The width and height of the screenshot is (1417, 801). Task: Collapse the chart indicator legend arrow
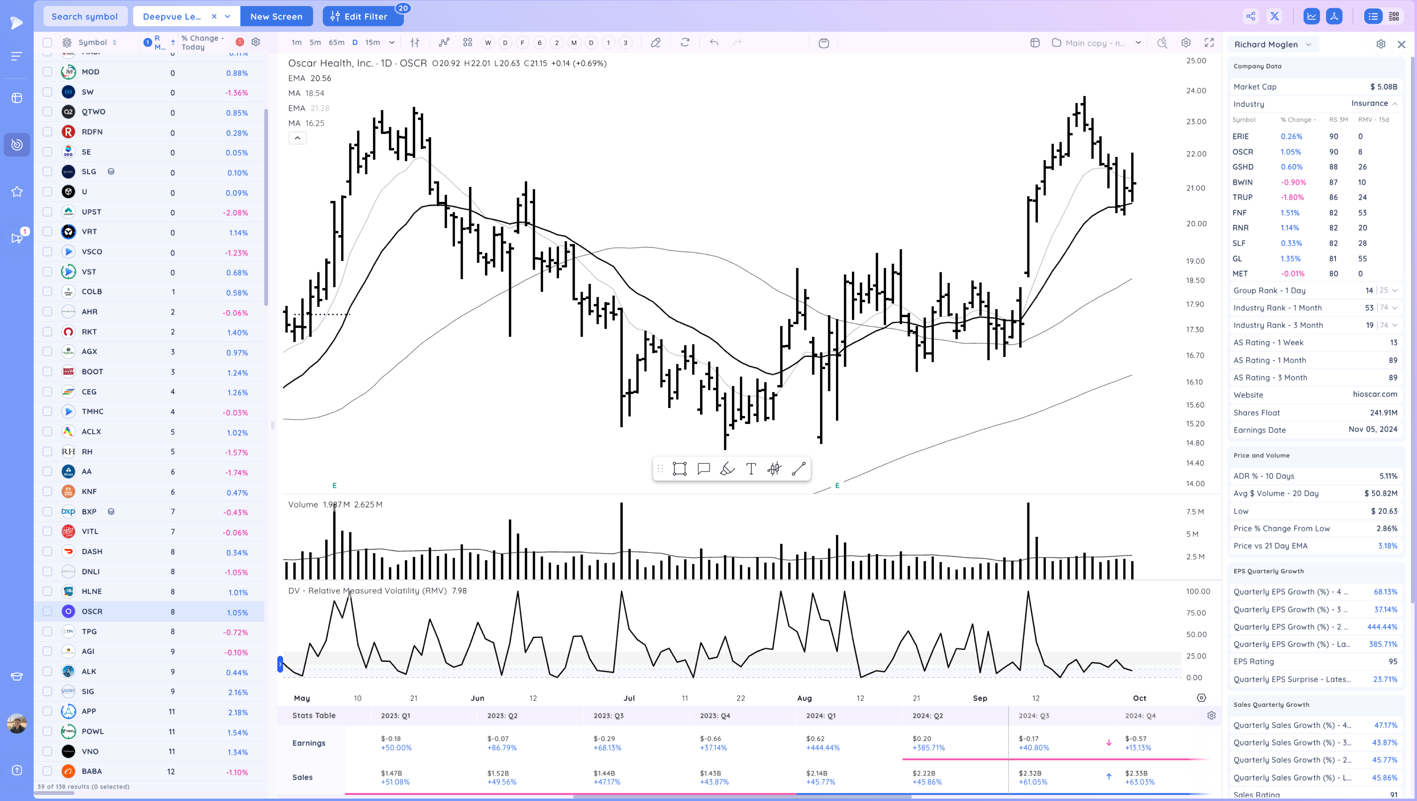coord(297,138)
